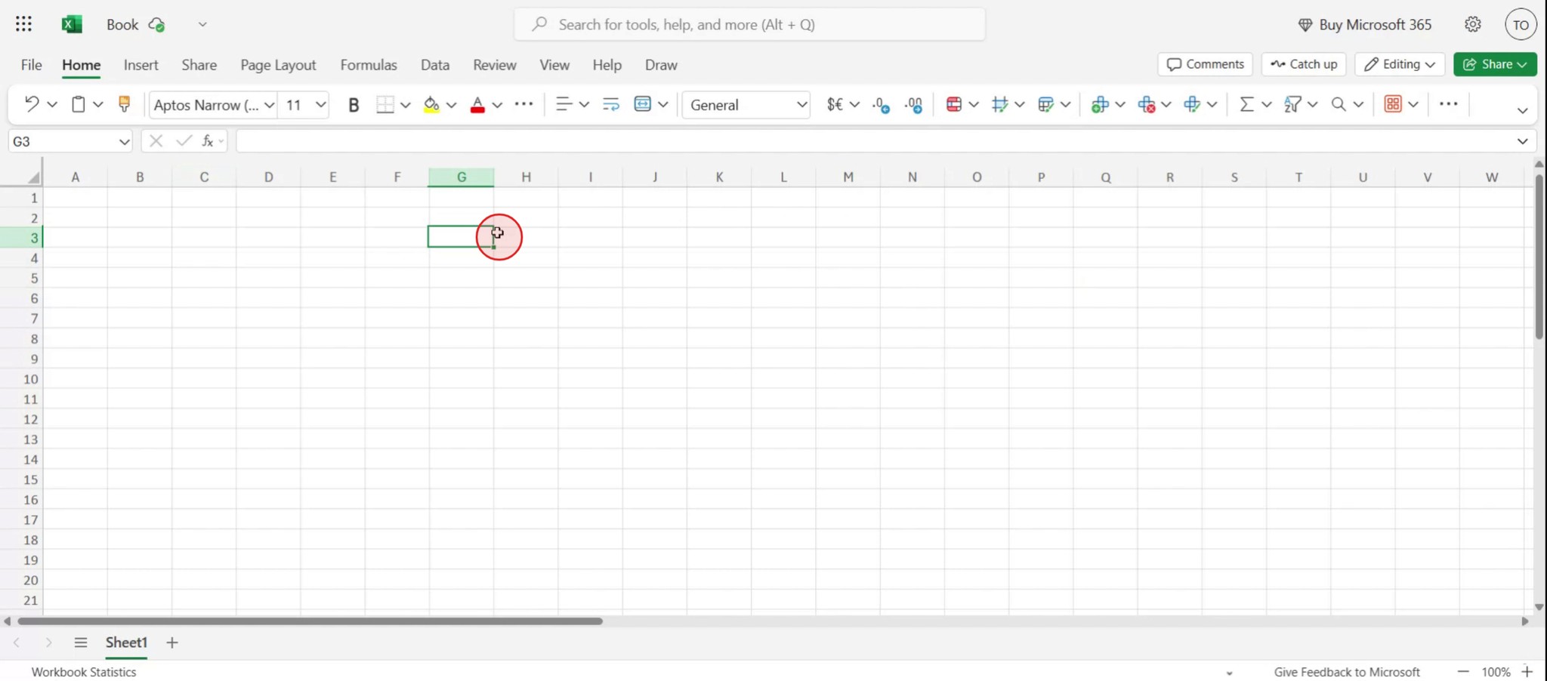
Task: Click the Comments button
Action: coord(1204,64)
